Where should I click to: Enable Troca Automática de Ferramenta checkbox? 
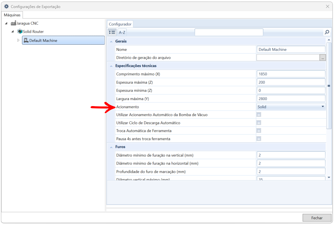coord(259,131)
